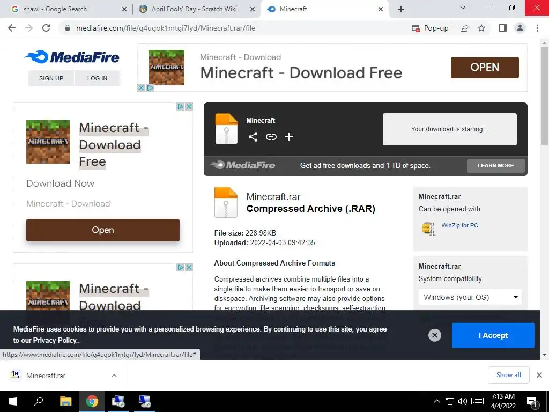Click the Your download is starting box
Image resolution: width=549 pixels, height=412 pixels.
point(450,129)
